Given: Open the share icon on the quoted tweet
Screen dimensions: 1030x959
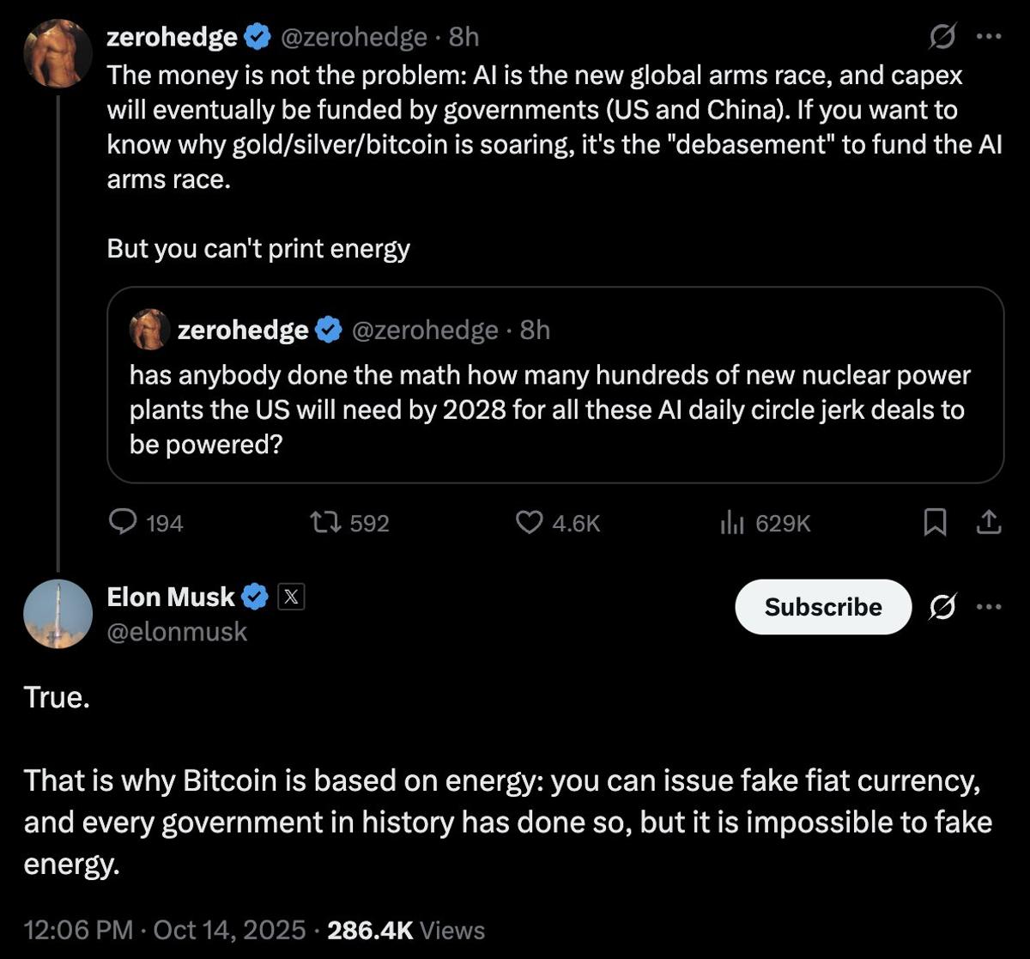Looking at the screenshot, I should pos(989,522).
